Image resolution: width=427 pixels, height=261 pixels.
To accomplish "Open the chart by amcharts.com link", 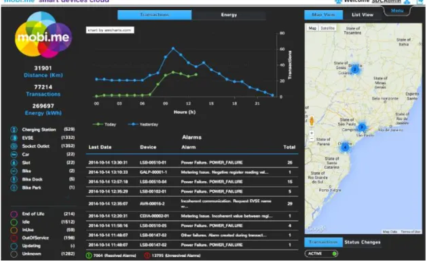I will (x=110, y=30).
